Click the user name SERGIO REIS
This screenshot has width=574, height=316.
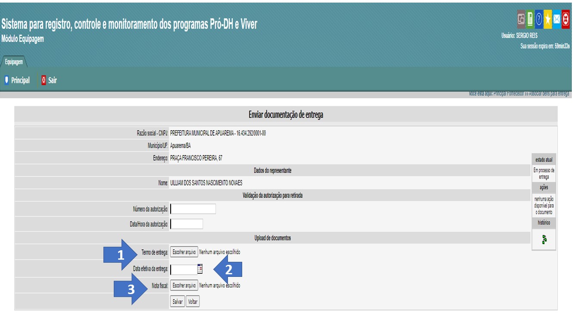527,36
